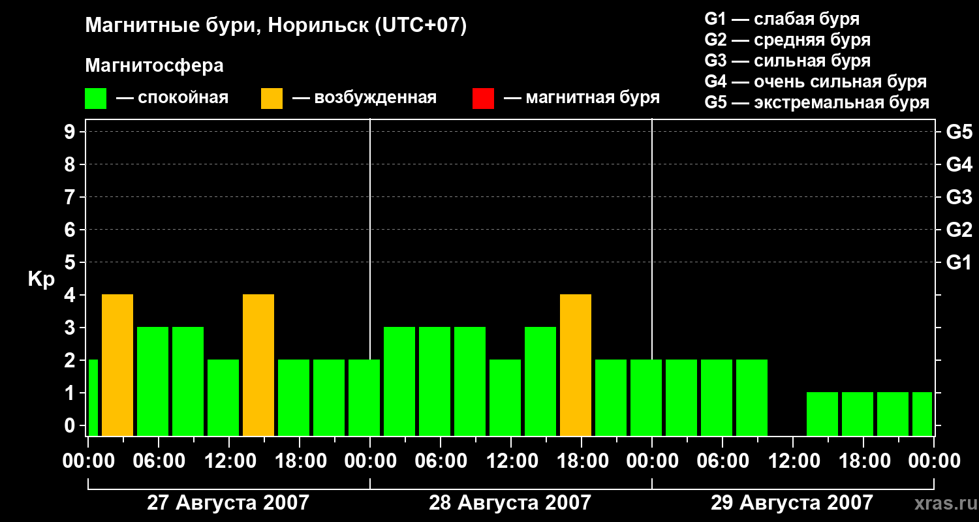Screen dimensions: 979x522
Task: Click the standalone G4 tick label on right axis
Action: click(x=959, y=164)
